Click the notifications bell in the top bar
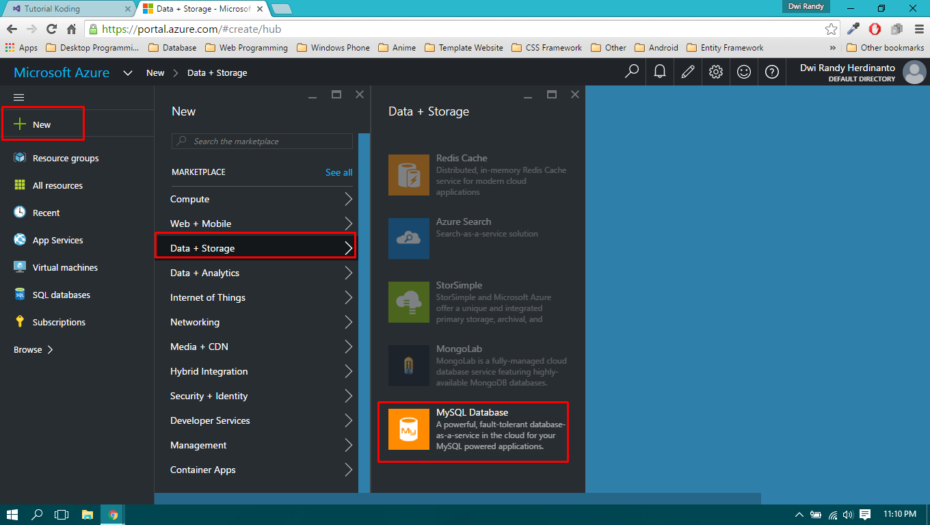Screen dimensions: 930x525 [659, 72]
